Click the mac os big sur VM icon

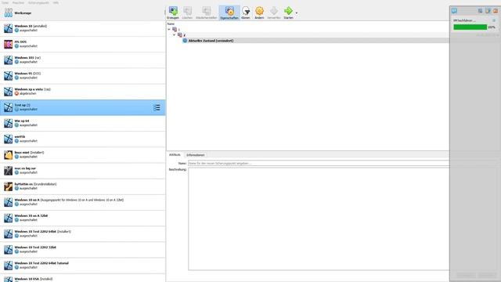click(9, 171)
